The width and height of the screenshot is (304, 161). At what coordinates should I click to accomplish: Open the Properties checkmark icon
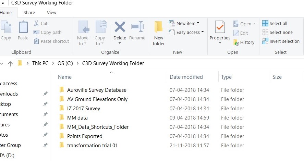(x=220, y=27)
